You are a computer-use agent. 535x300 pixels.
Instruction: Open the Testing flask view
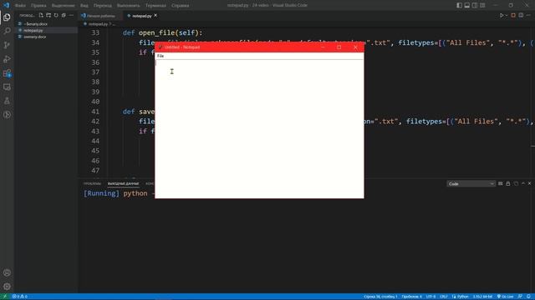(x=7, y=101)
